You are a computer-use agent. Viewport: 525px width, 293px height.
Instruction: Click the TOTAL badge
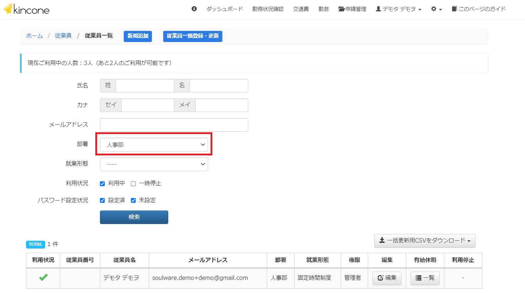click(36, 244)
